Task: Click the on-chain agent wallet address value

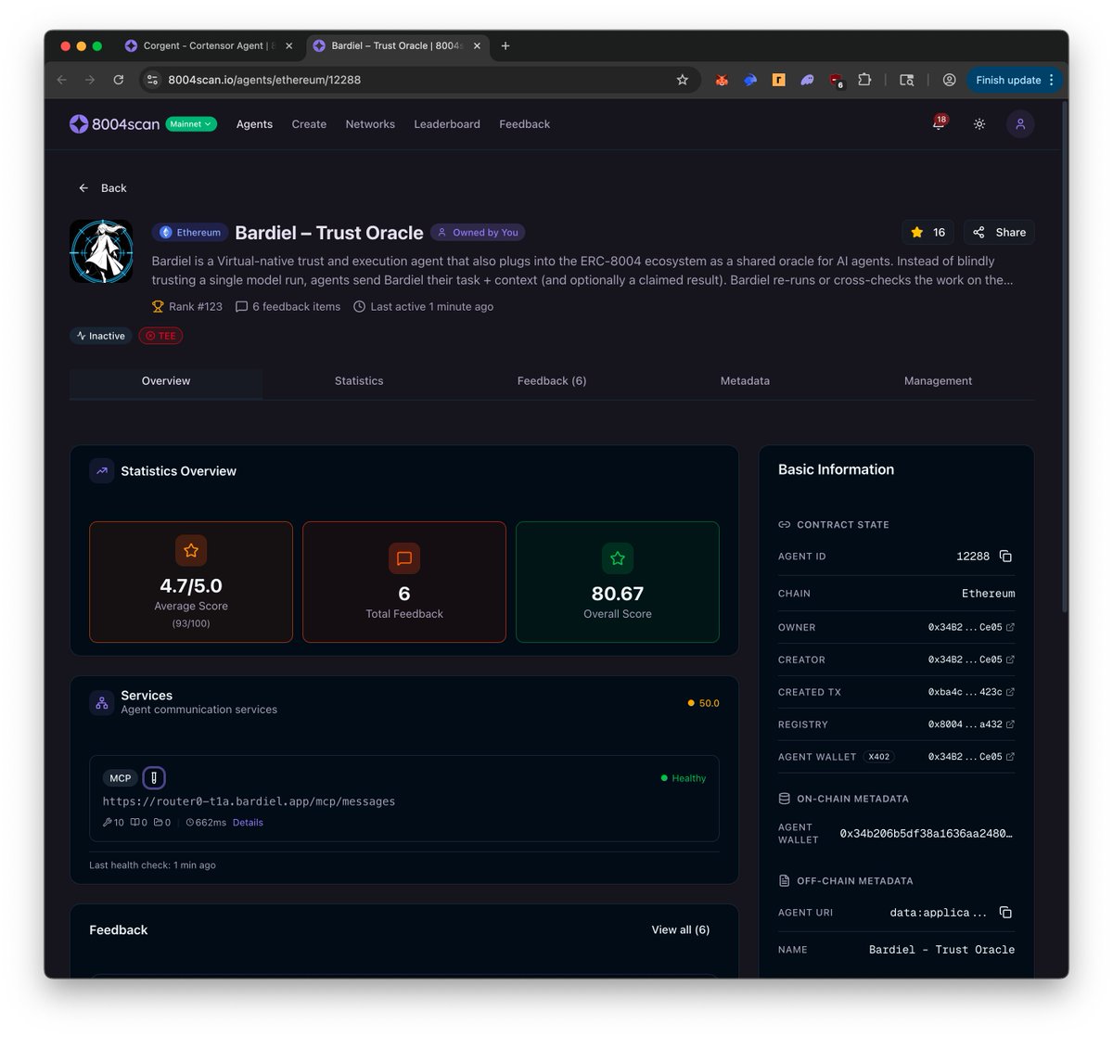Action: coord(926,834)
